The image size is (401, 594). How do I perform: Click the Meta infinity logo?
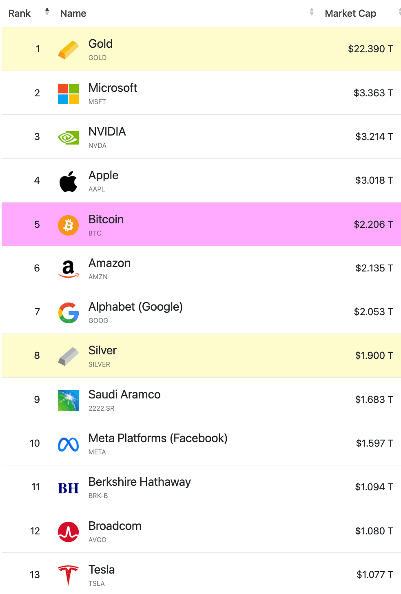68,444
